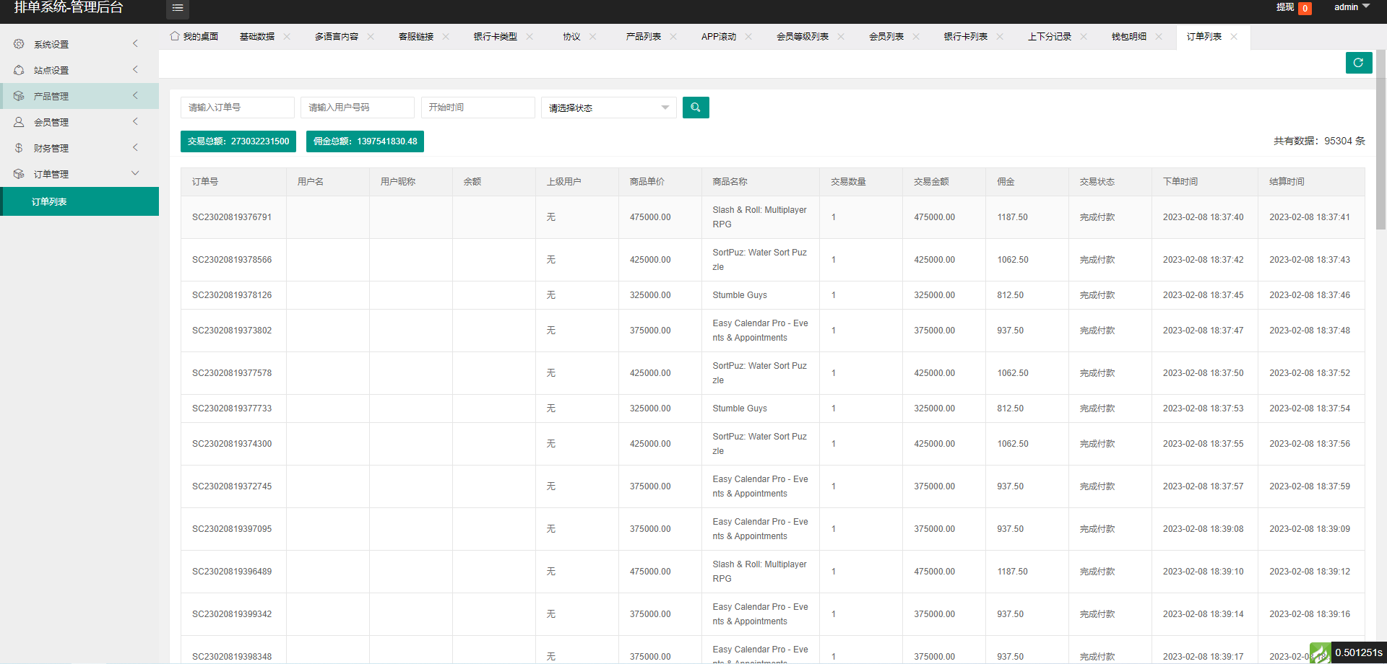Collapse the 订单管理 sidebar section
The height and width of the screenshot is (664, 1387).
135,173
